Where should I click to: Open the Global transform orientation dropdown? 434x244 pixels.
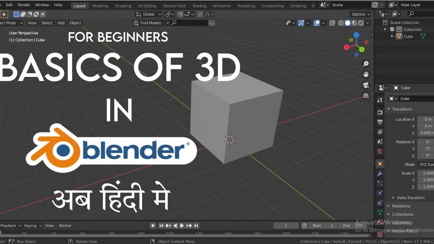(x=149, y=14)
